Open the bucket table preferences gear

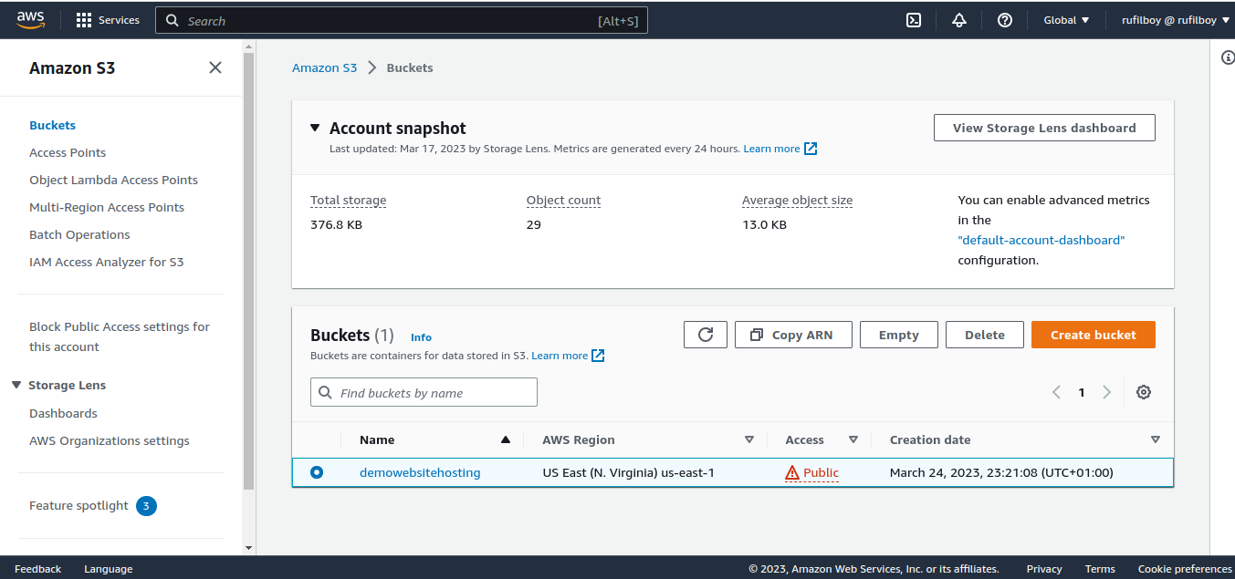click(x=1144, y=392)
